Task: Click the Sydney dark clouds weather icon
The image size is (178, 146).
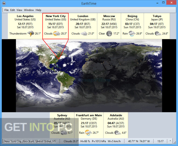Action: [64, 133]
